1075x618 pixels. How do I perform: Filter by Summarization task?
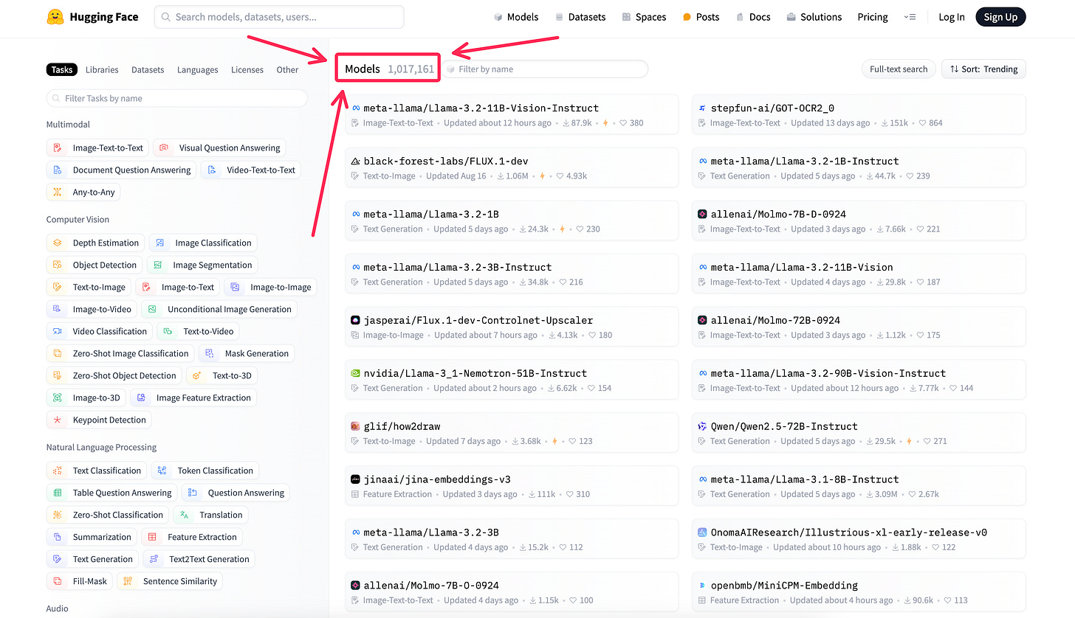[91, 537]
